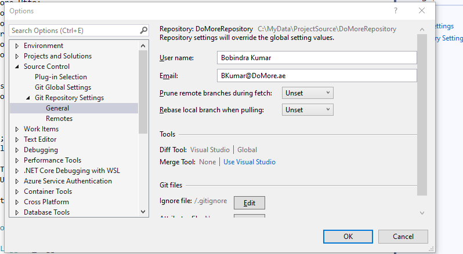Select Database Tools tree label
Viewport: 463px width, 254px height.
click(46, 212)
